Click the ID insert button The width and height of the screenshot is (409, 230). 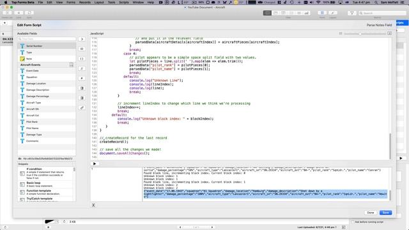(x=82, y=49)
